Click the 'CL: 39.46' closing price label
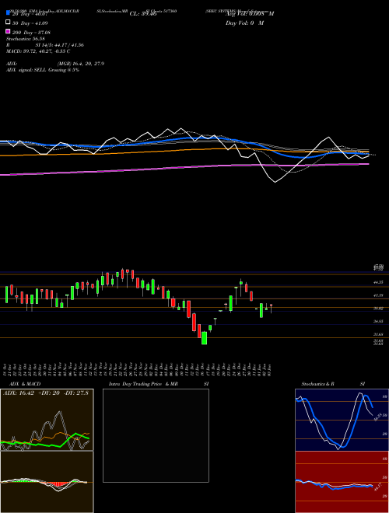Screen dimensions: 389x513 [x=143, y=14]
